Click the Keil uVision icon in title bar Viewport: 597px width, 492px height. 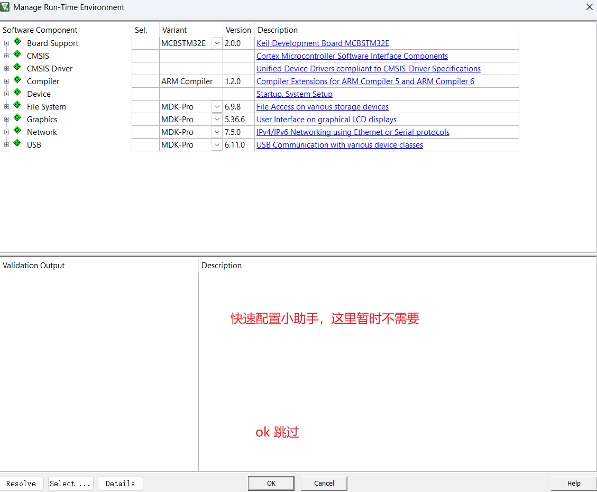click(5, 7)
